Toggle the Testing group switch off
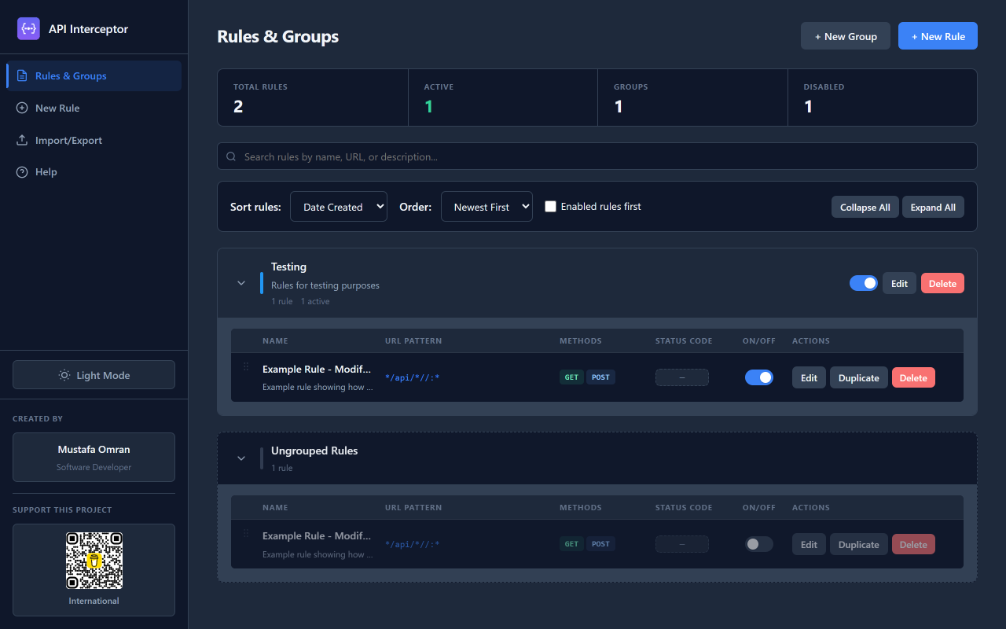 [864, 283]
